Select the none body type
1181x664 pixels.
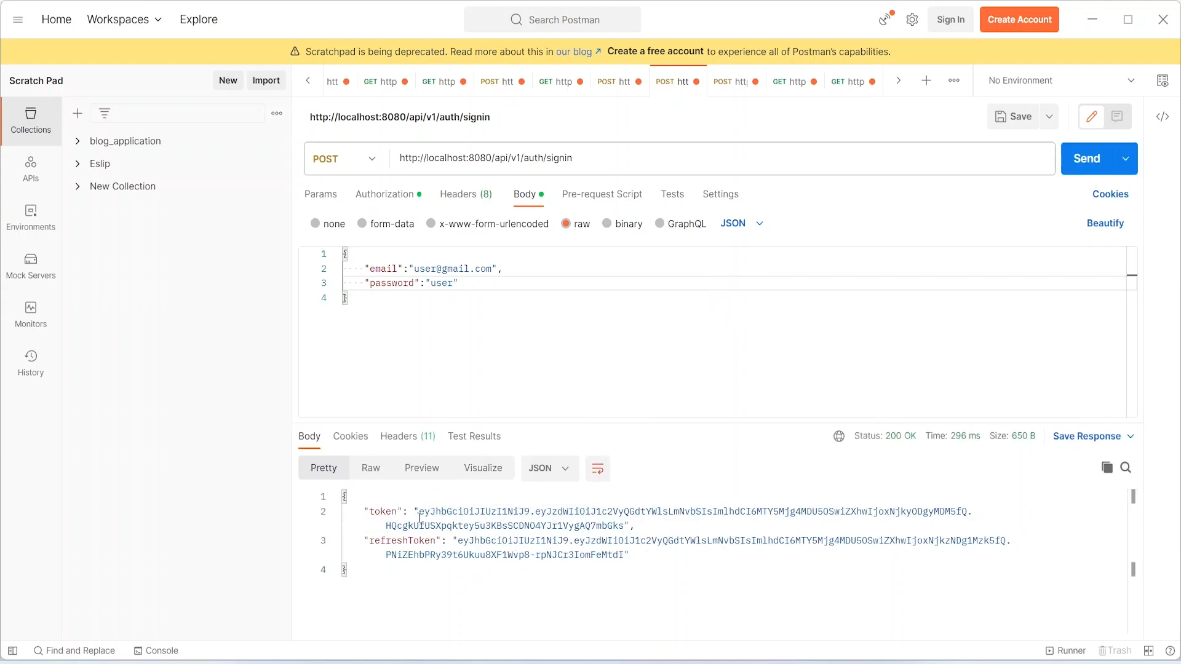click(x=316, y=223)
